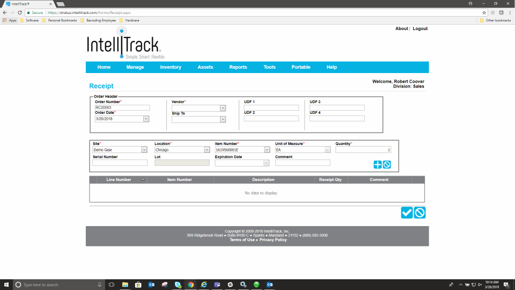This screenshot has height=290, width=515.
Task: Open the Assets menu
Action: click(205, 67)
